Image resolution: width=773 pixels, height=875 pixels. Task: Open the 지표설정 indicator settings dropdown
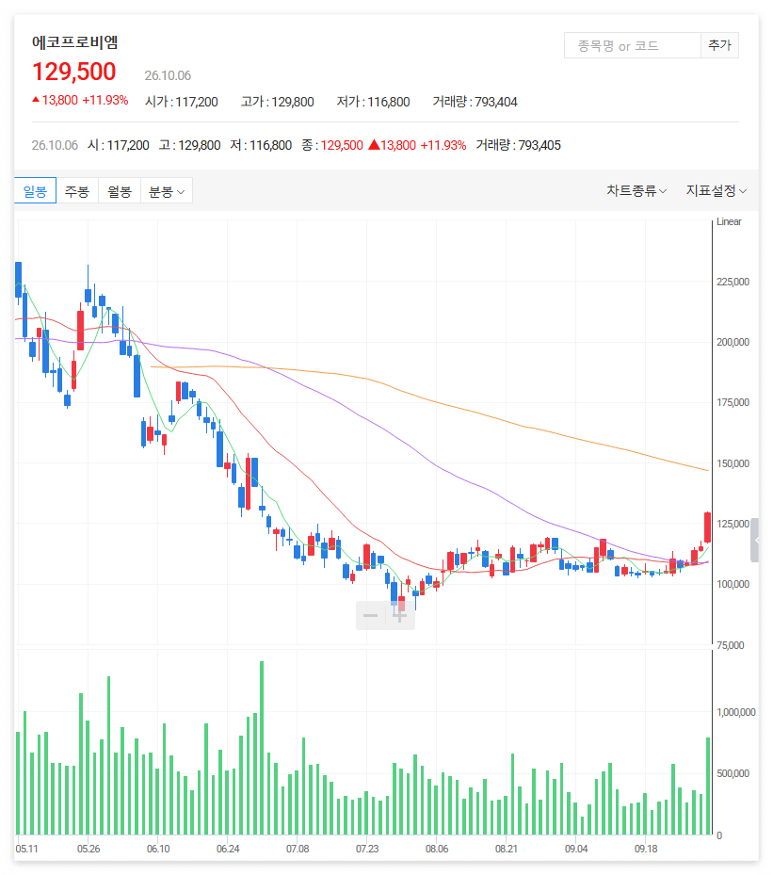(717, 191)
